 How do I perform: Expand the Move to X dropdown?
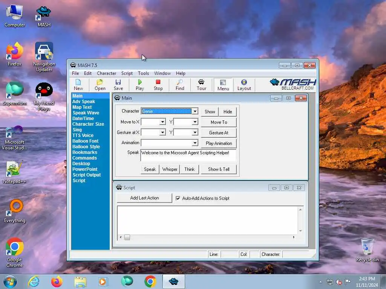point(162,122)
